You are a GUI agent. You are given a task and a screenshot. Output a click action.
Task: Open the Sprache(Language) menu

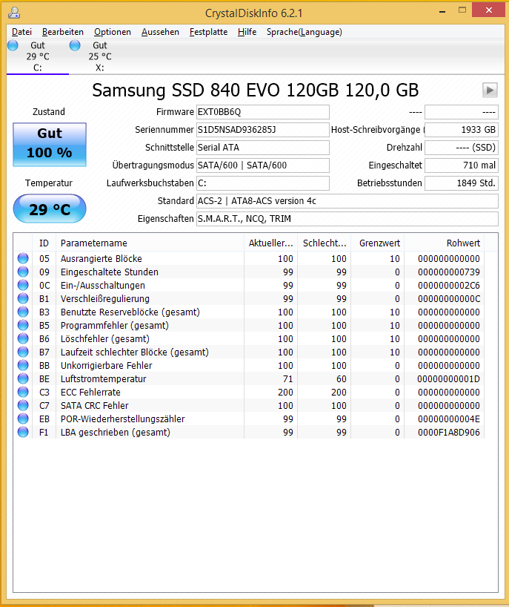click(305, 32)
